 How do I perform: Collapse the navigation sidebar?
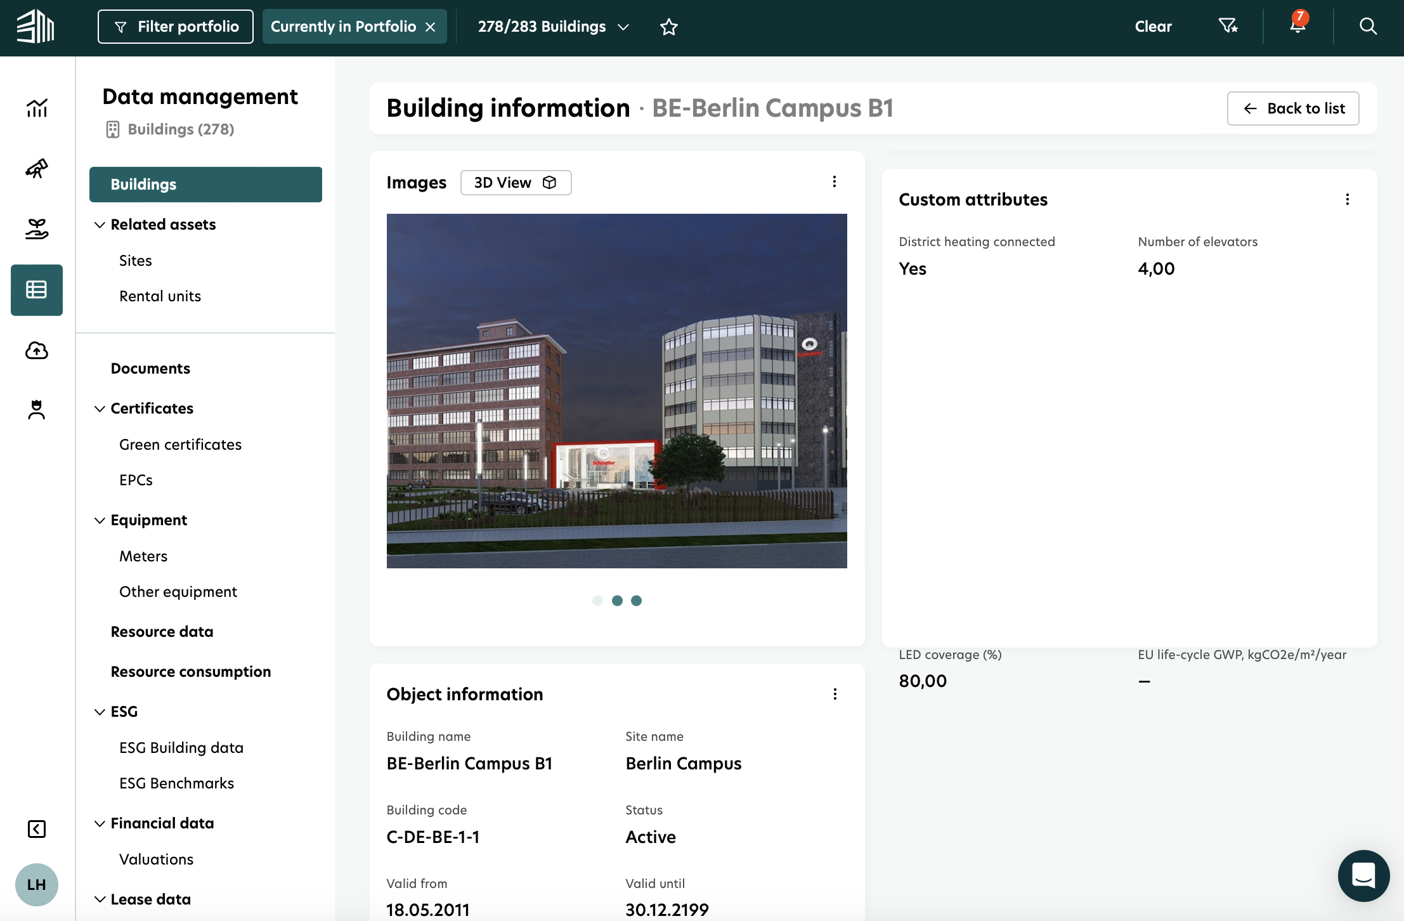point(36,828)
